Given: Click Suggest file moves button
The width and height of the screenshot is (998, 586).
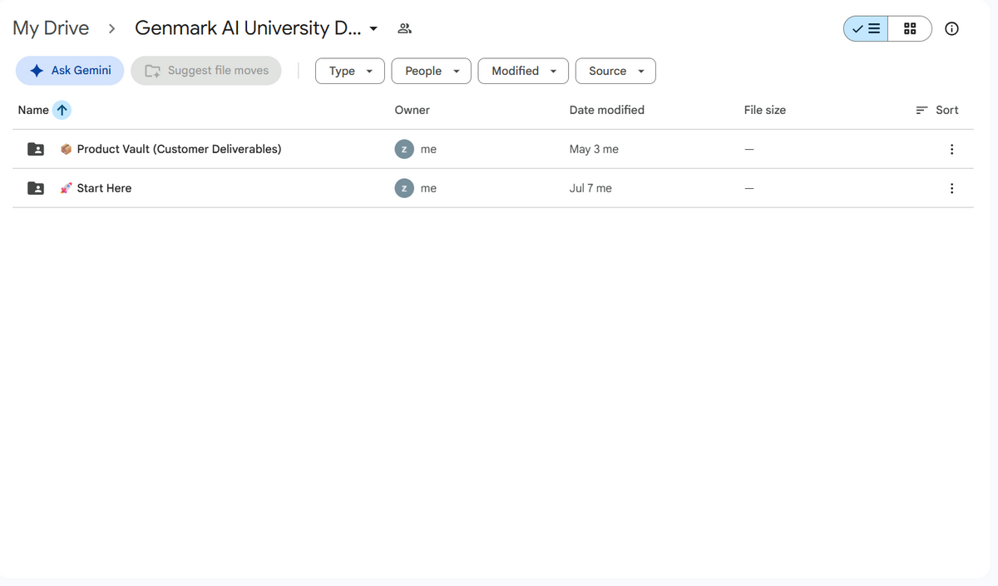Looking at the screenshot, I should [206, 71].
